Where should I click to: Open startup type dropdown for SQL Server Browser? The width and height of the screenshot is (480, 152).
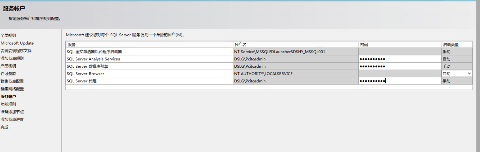[x=469, y=74]
